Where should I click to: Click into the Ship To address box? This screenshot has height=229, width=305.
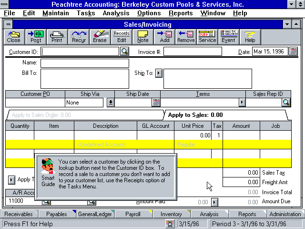point(208,79)
